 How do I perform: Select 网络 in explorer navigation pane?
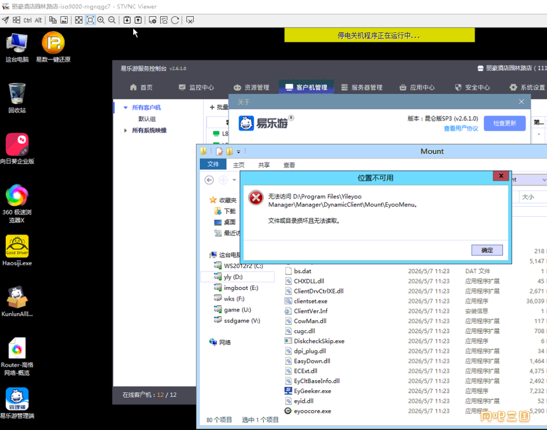pos(220,343)
